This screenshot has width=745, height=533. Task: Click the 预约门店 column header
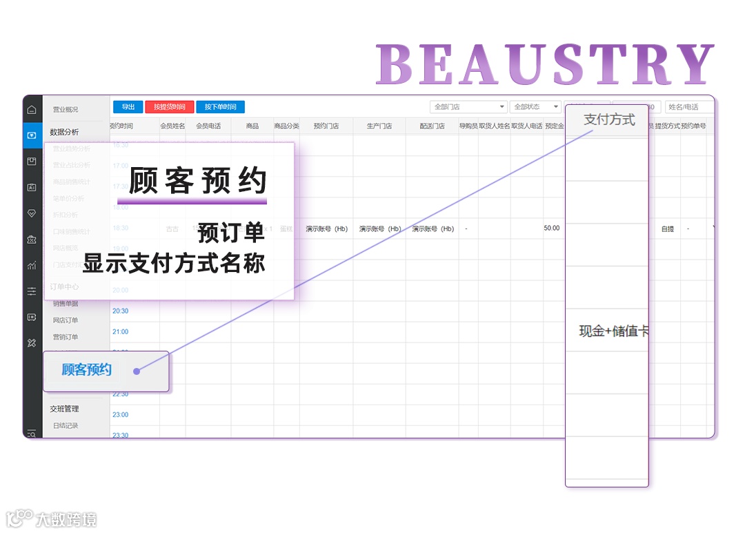click(x=326, y=126)
